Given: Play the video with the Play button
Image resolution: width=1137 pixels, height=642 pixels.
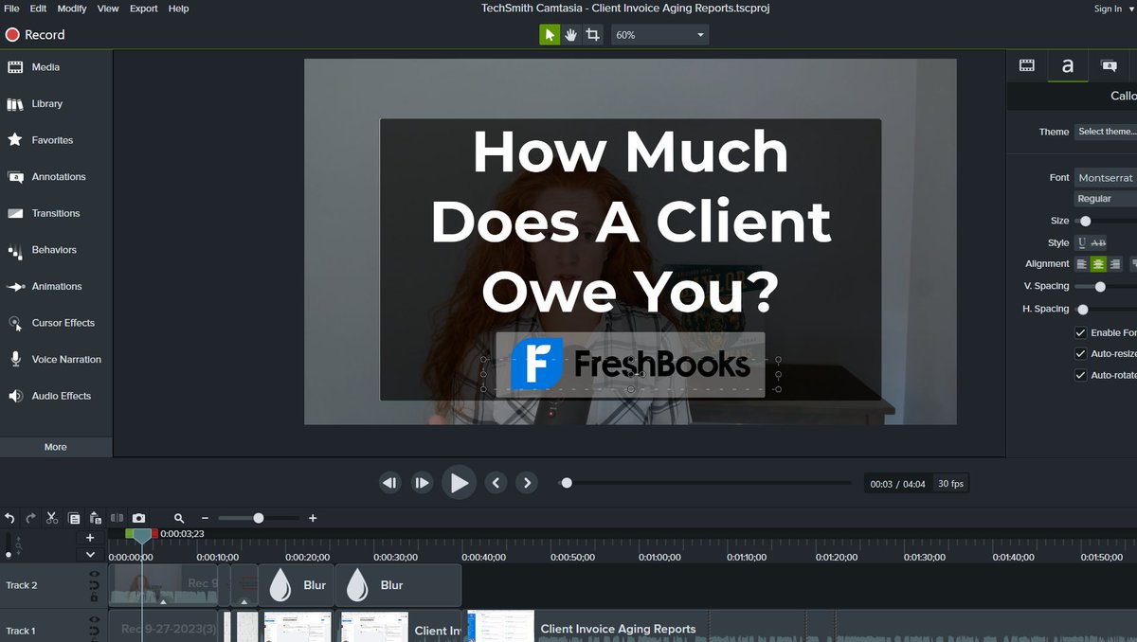Looking at the screenshot, I should point(459,483).
